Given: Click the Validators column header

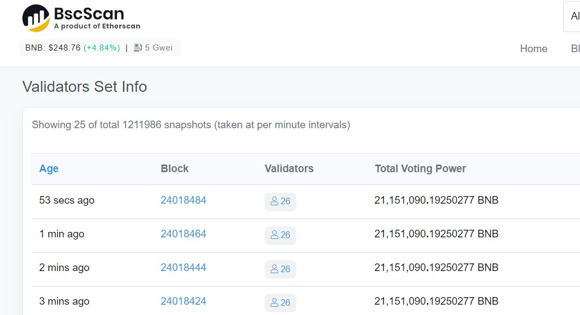Looking at the screenshot, I should tap(289, 168).
